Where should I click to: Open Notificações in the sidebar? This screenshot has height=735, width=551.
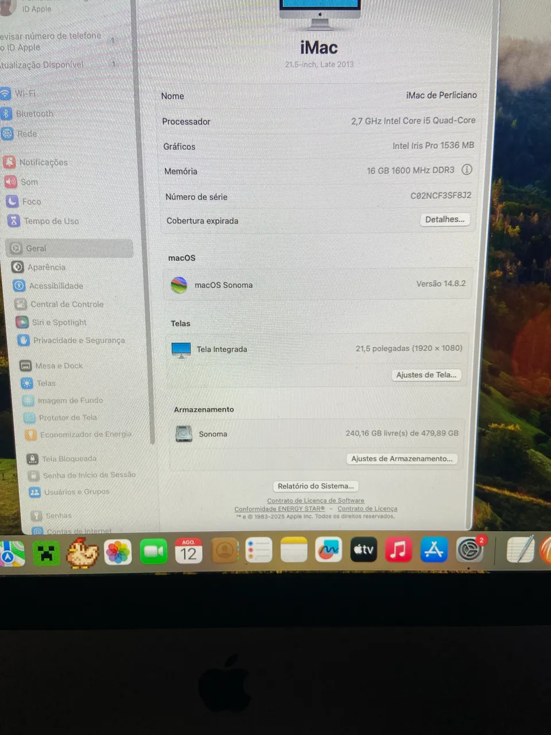36,162
